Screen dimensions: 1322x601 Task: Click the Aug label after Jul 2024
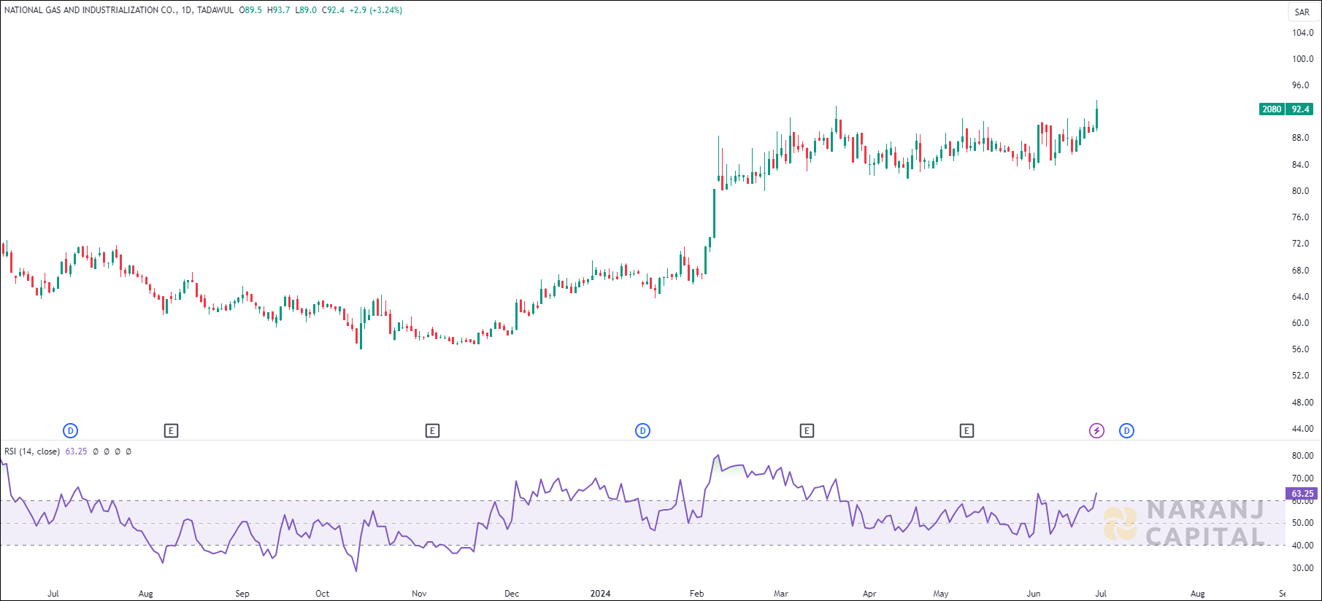pos(1198,594)
